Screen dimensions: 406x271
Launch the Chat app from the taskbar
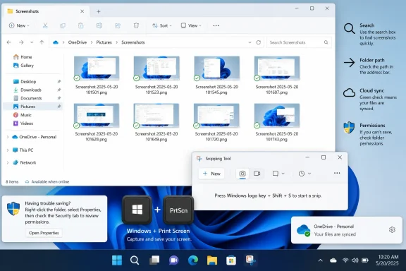point(173,260)
